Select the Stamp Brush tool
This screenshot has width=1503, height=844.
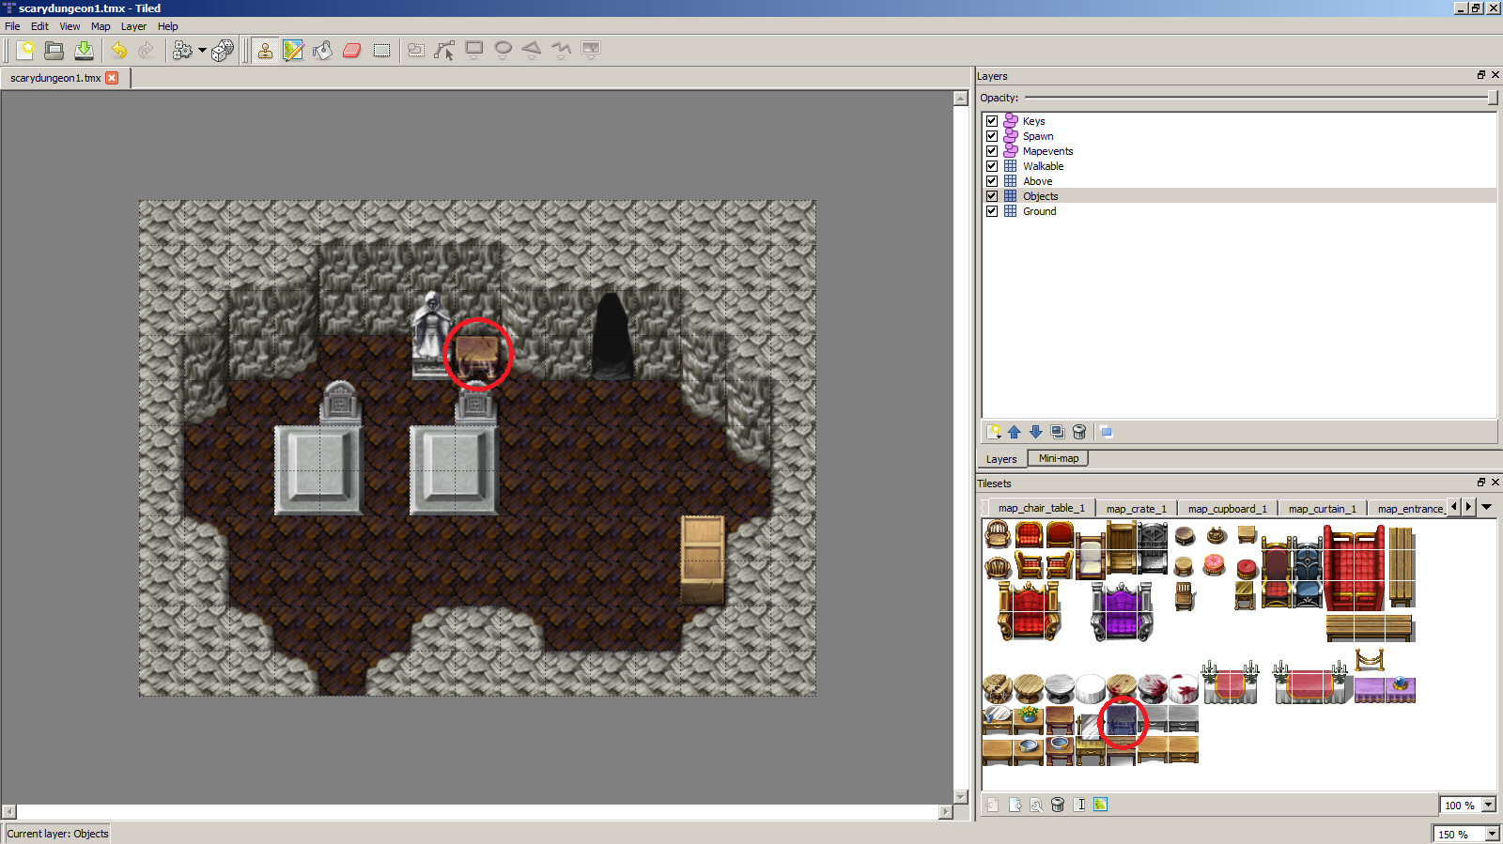(x=265, y=50)
